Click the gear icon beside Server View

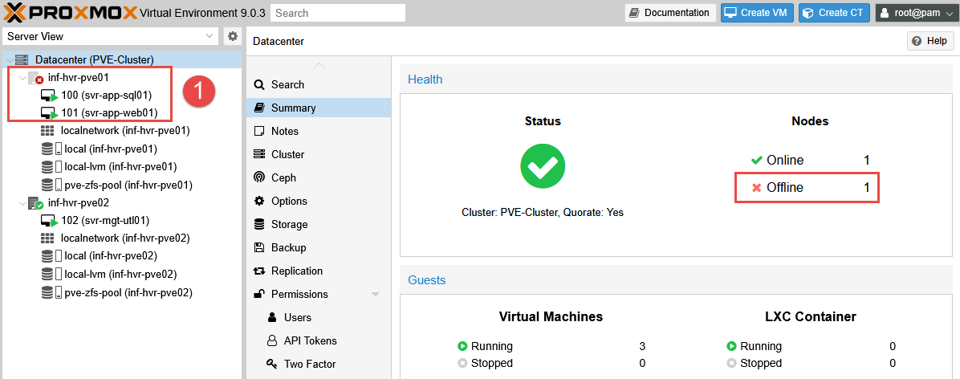tap(233, 36)
